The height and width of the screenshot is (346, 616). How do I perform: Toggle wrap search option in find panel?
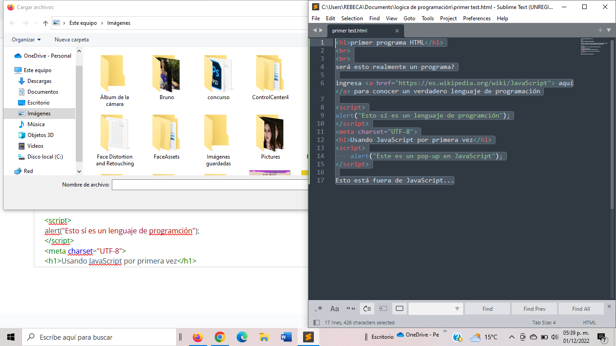[x=367, y=309]
